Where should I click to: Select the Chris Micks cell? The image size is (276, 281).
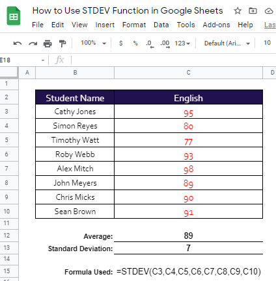75,197
